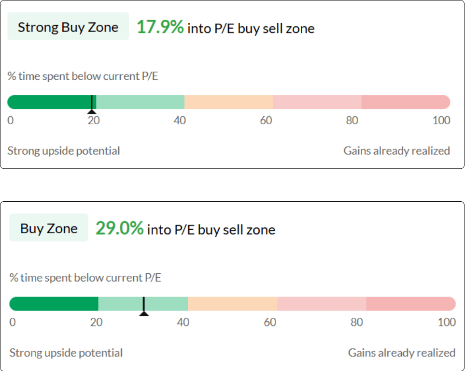Screen dimensions: 465x371
Task: Select the "80" tick label under the 17.9% gauge
Action: point(352,120)
